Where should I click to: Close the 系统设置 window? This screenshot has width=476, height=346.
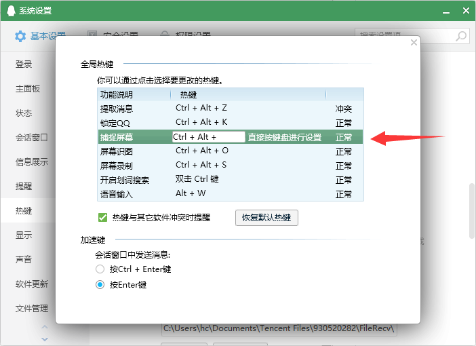coord(466,11)
